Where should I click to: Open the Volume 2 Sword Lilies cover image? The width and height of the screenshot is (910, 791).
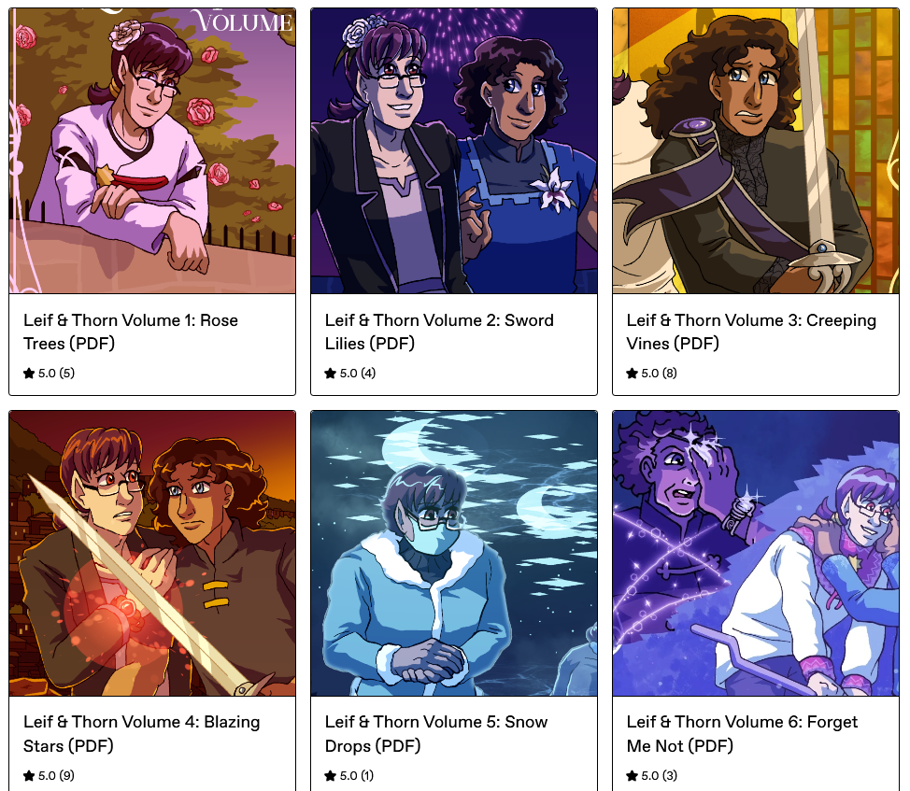pos(454,150)
